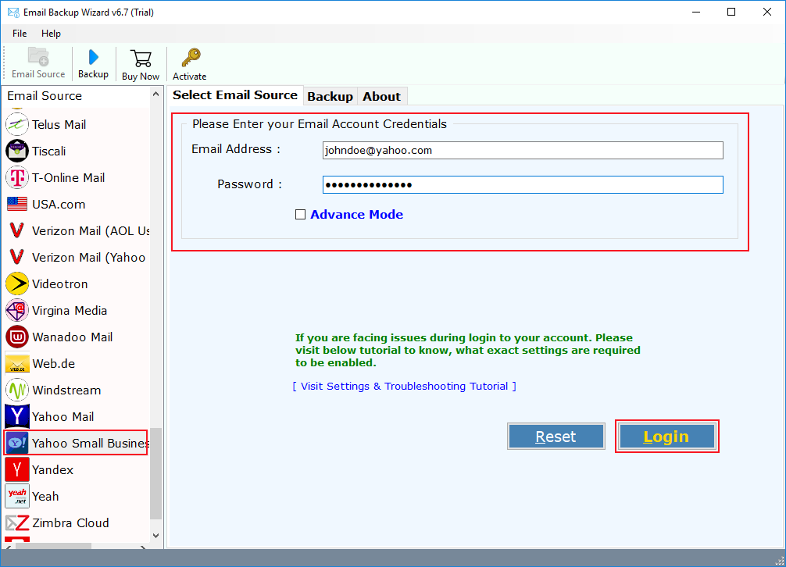Open Visit Settings & Troubleshooting Tutorial link

point(405,386)
